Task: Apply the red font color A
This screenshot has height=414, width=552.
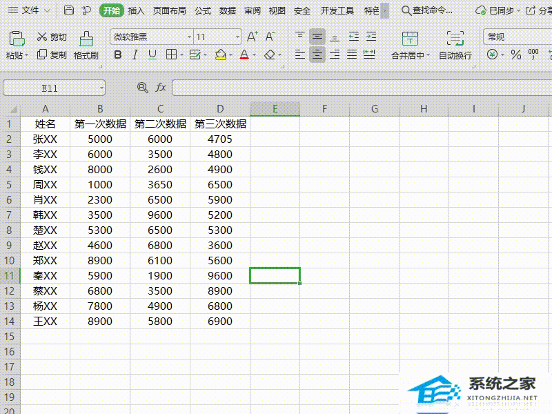Action: point(244,55)
